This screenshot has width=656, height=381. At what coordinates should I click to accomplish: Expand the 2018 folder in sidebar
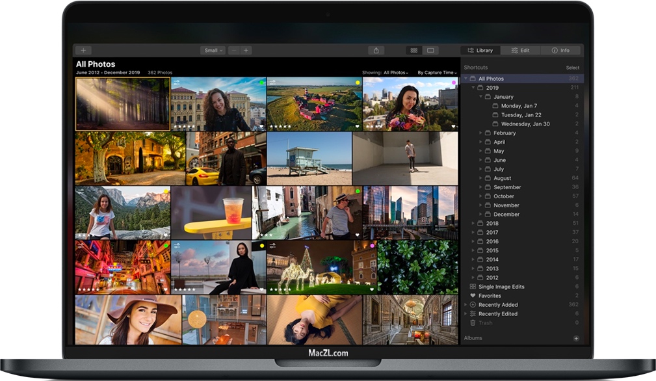473,224
